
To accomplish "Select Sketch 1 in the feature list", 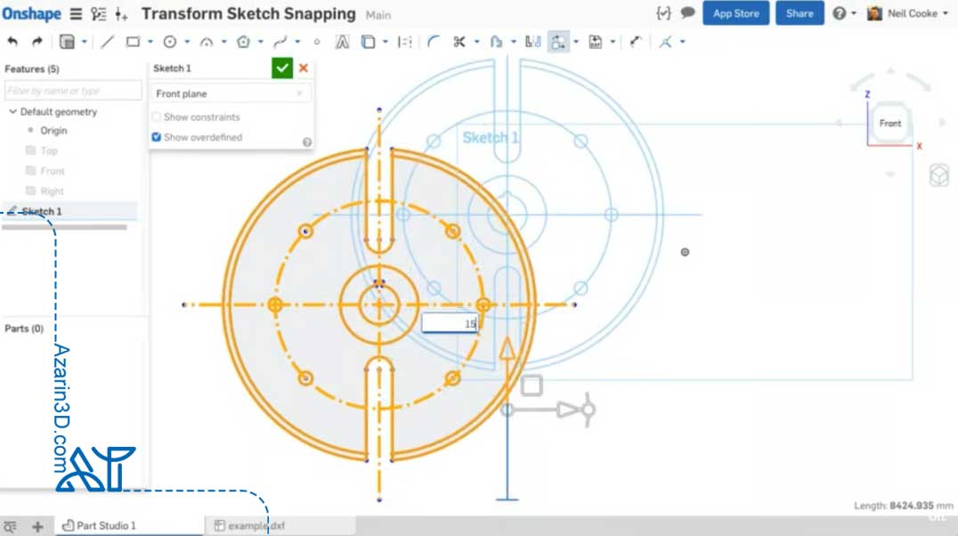I will point(42,212).
